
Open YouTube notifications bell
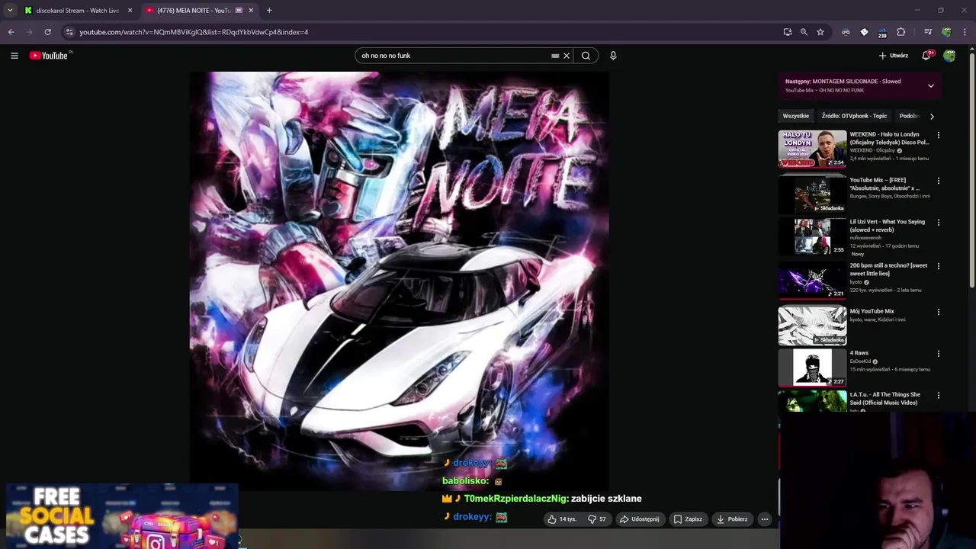point(926,56)
